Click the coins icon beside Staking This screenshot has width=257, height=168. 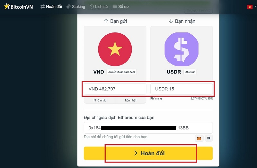68,6
